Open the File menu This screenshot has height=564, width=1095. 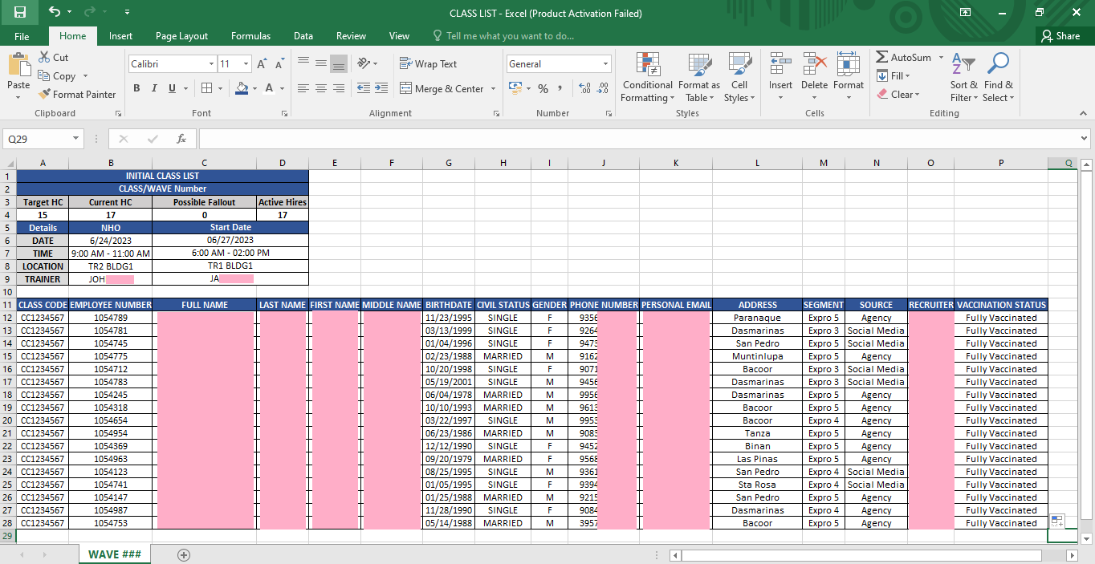click(x=22, y=36)
